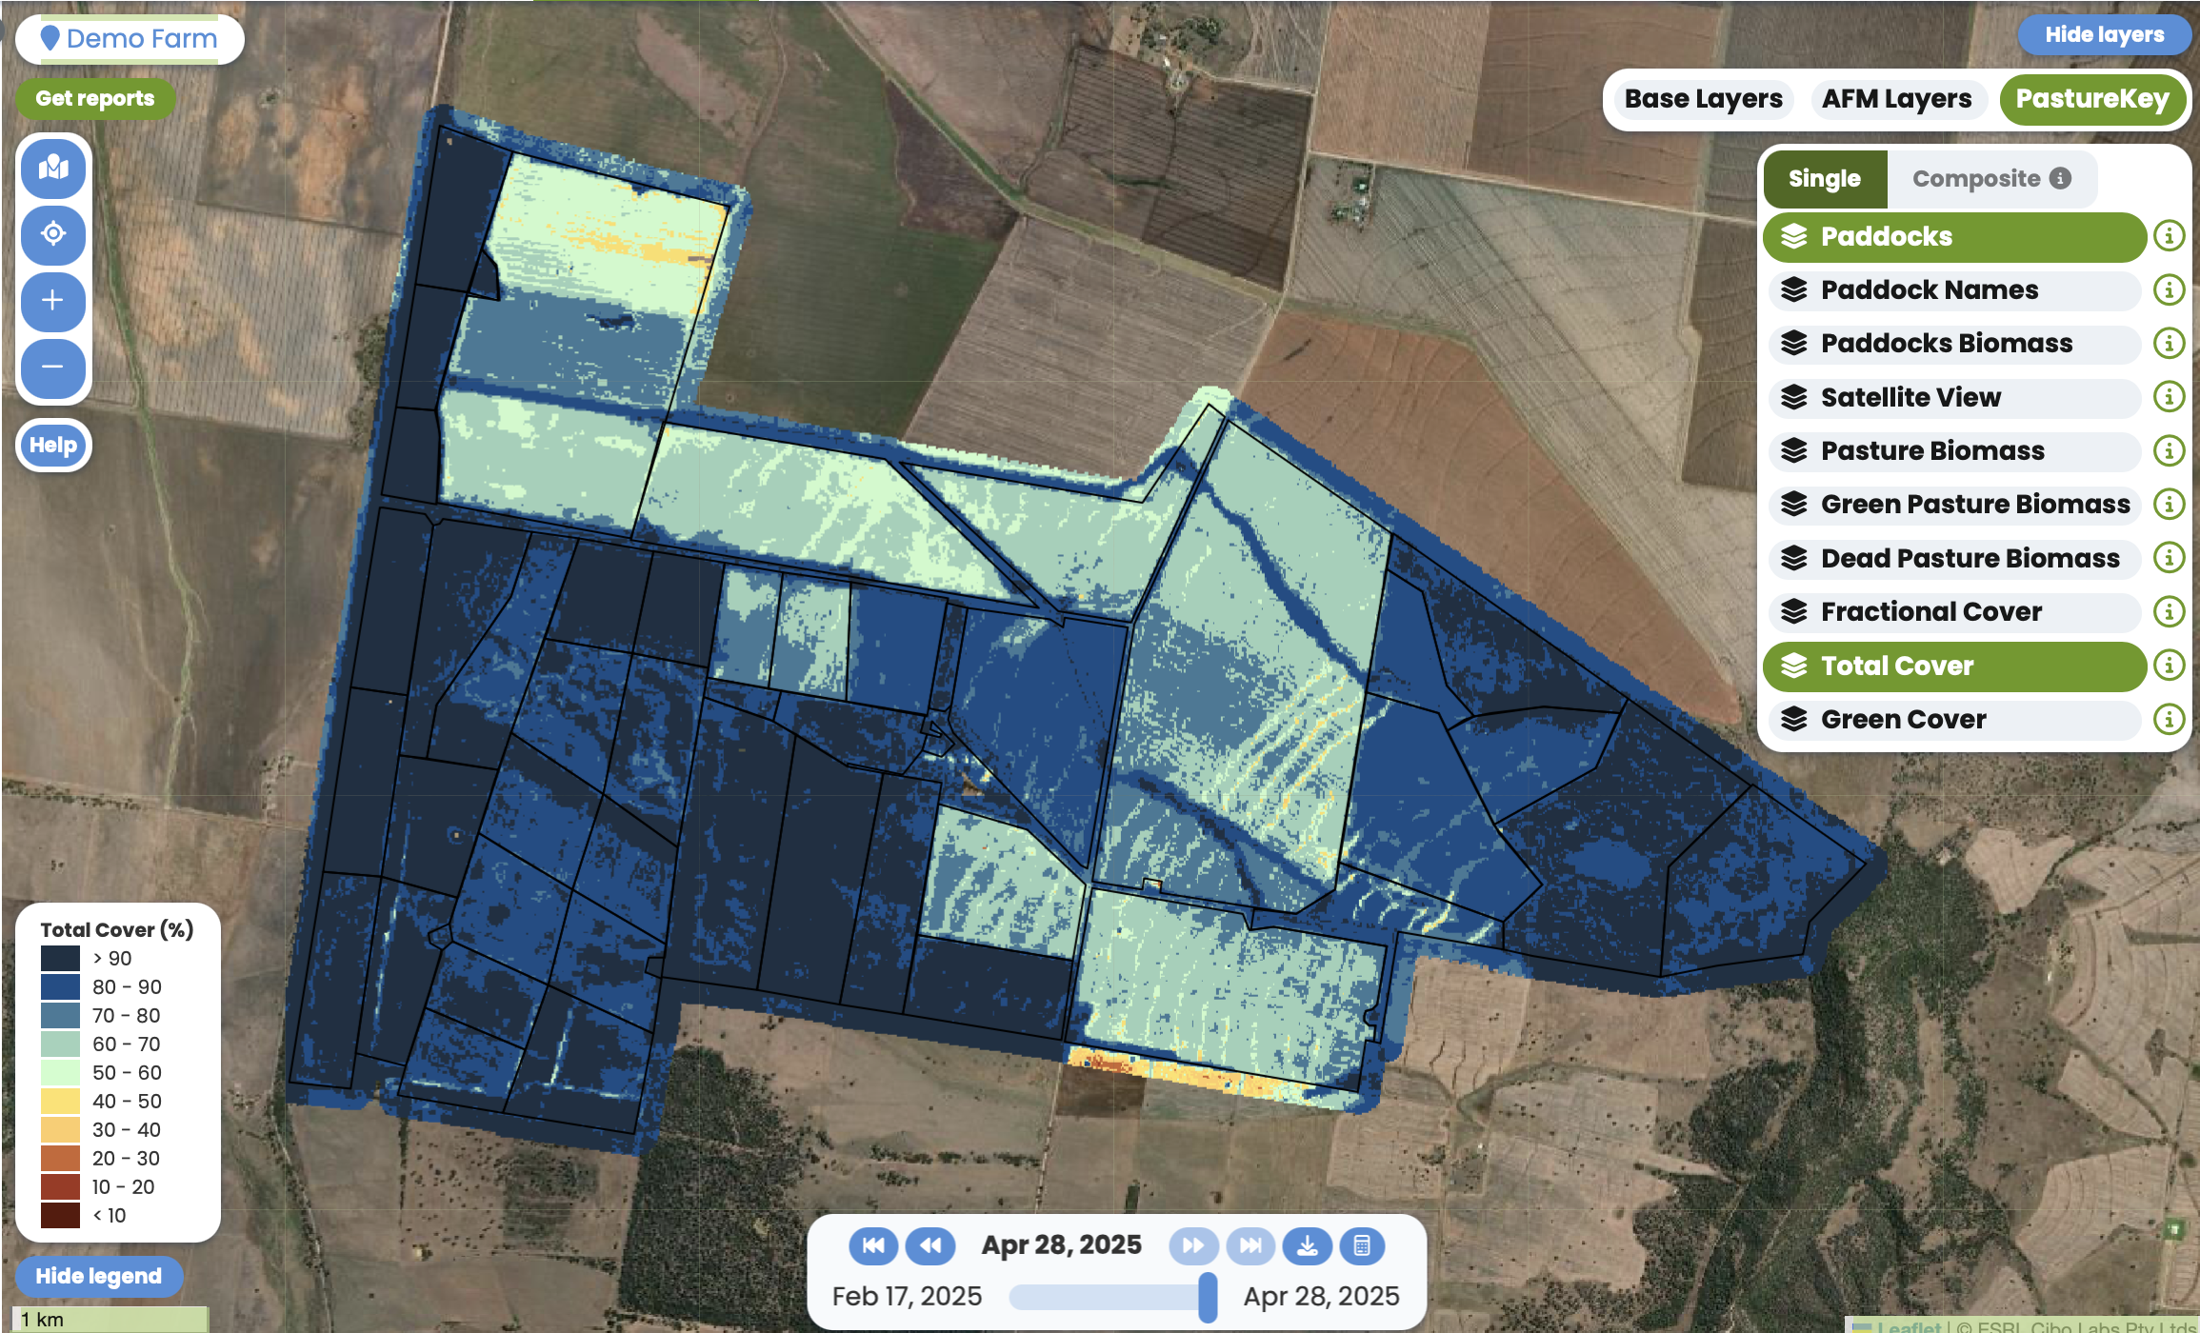Zoom in with the plus button

[x=53, y=301]
